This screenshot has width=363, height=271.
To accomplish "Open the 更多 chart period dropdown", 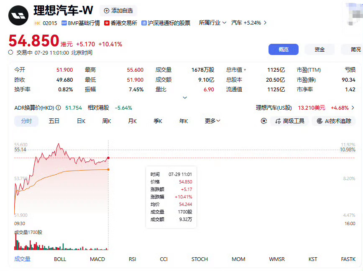I will click(x=212, y=121).
